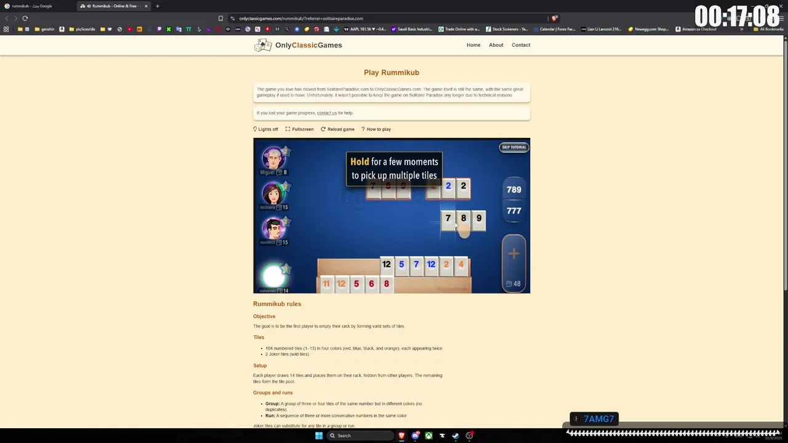The width and height of the screenshot is (788, 443).
Task: Open the Windows Start menu
Action: click(318, 436)
